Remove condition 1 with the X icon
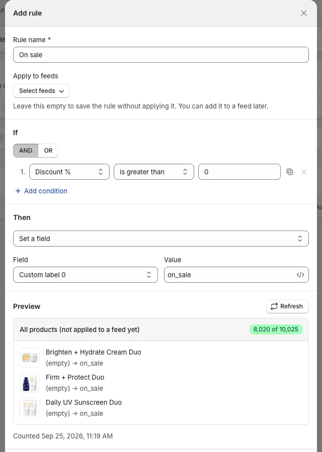322x452 pixels. 304,172
